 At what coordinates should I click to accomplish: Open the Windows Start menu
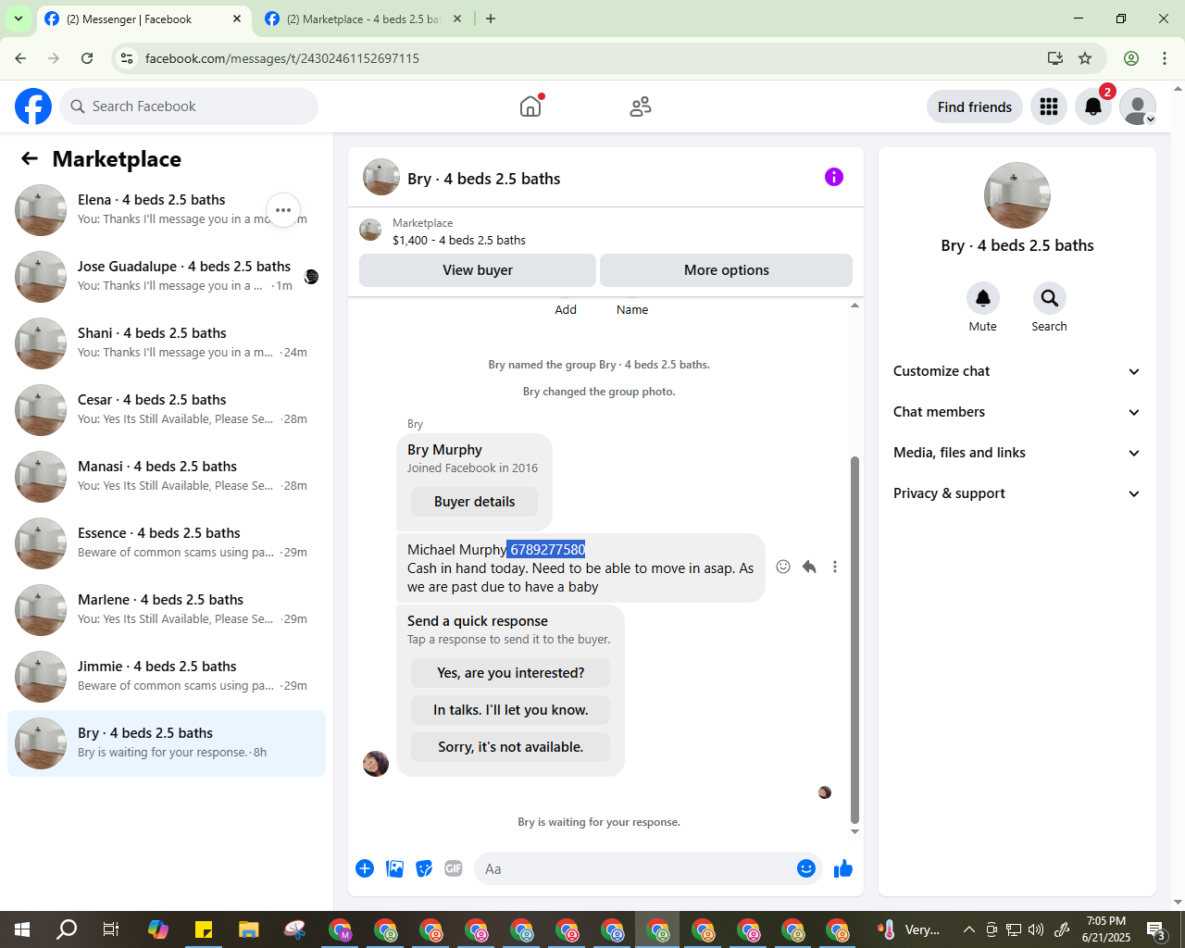pos(22,929)
